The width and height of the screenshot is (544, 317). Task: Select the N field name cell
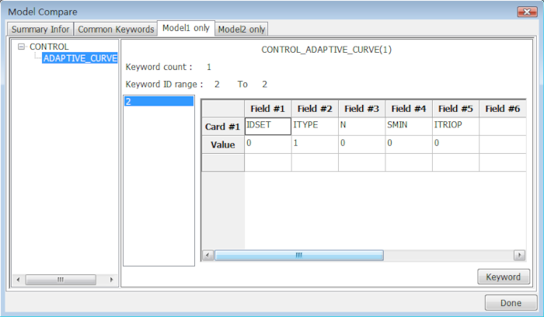pos(361,126)
